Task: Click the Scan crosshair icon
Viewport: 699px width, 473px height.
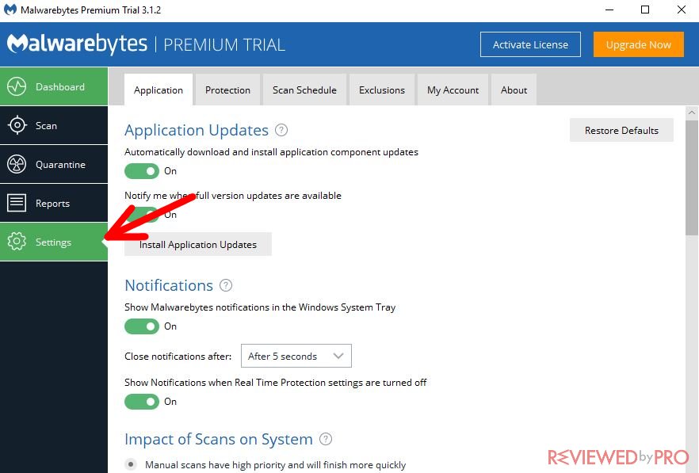Action: pyautogui.click(x=17, y=125)
